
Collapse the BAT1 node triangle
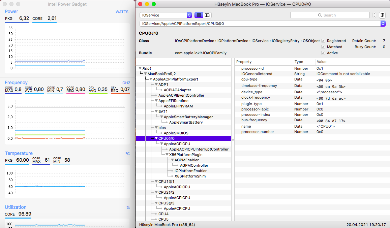point(156,111)
